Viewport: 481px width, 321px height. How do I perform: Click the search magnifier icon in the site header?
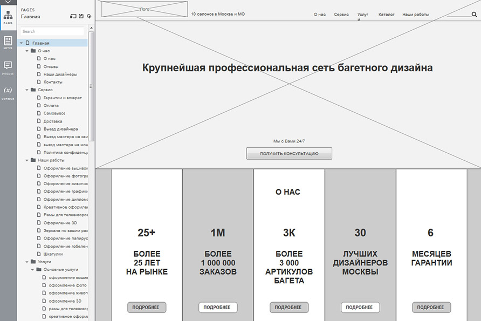(474, 15)
